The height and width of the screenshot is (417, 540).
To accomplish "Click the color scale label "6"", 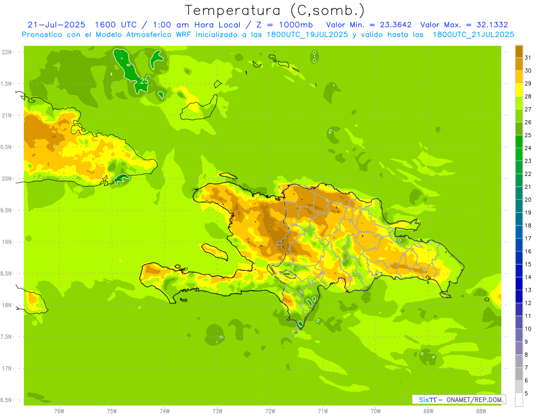I will tap(526, 381).
